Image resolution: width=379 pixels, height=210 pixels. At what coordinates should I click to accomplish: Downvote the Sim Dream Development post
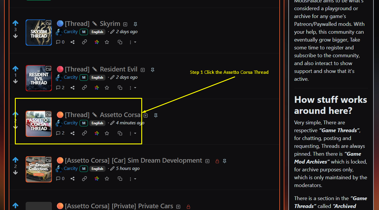(15, 173)
